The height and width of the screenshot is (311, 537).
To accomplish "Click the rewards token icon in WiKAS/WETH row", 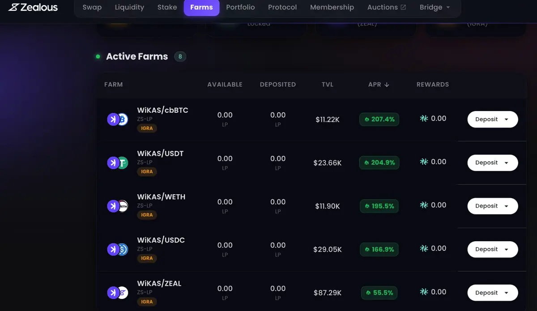I will (424, 205).
